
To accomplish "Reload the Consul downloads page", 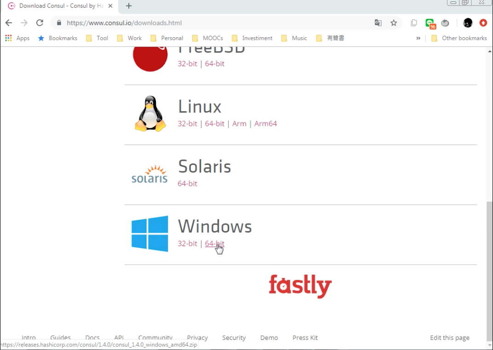I will [40, 23].
